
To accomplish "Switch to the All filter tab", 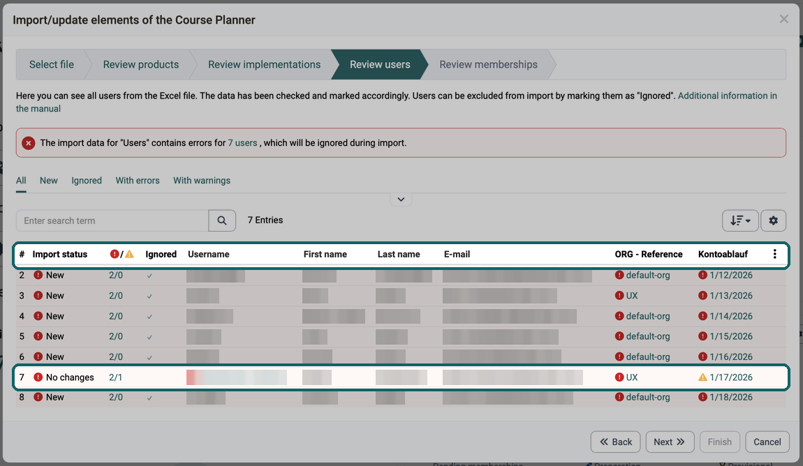I will coord(21,181).
